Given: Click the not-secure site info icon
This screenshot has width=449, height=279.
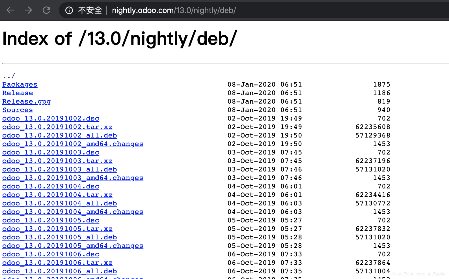Looking at the screenshot, I should [x=69, y=10].
